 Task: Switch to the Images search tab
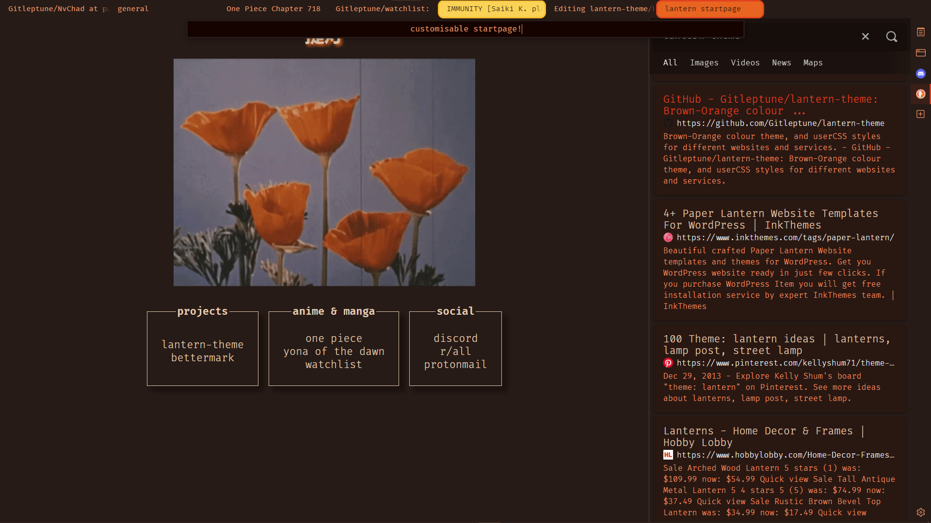point(704,63)
